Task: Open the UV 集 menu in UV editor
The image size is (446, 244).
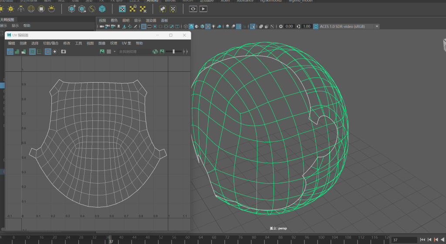Action: [127, 43]
